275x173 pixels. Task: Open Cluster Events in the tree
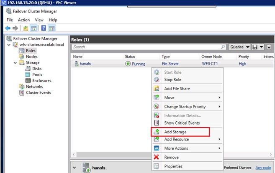tap(39, 93)
